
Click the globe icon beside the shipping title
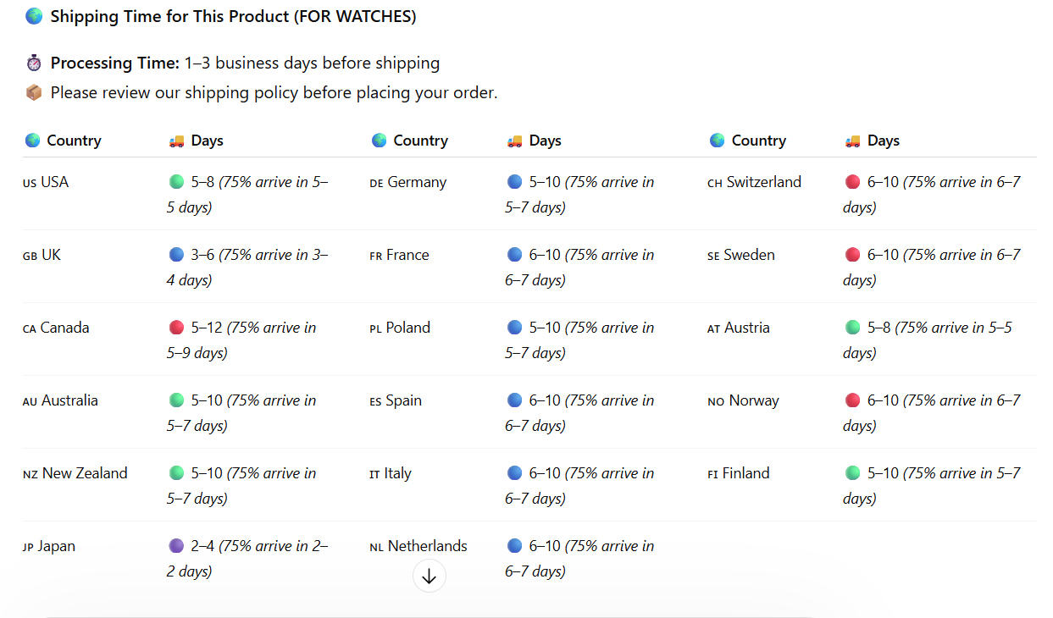pyautogui.click(x=34, y=16)
